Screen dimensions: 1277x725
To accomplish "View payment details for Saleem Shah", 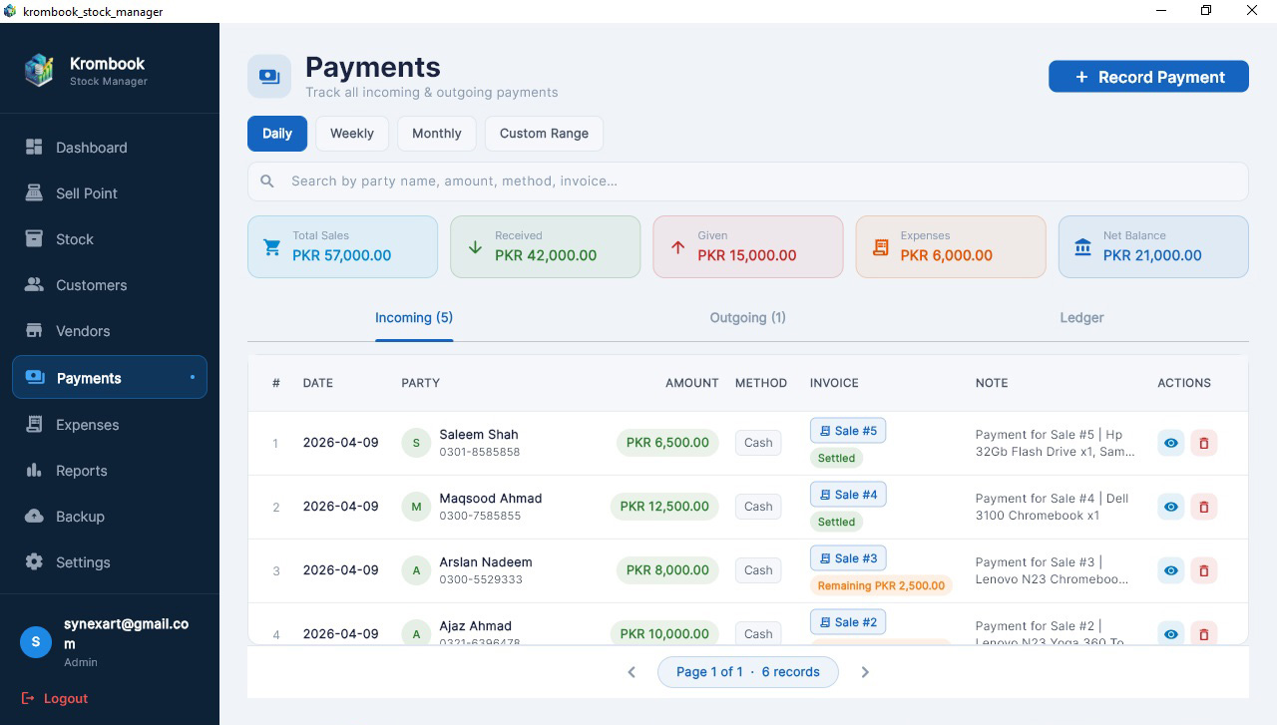I will pyautogui.click(x=1170, y=443).
